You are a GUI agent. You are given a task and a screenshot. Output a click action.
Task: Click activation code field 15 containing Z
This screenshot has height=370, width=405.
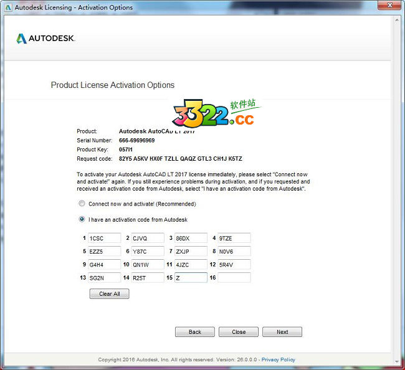[191, 278]
